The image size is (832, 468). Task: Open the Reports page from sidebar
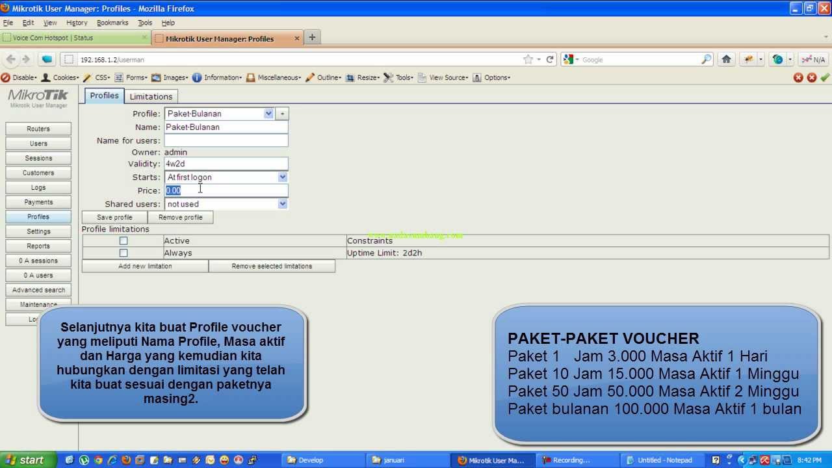point(38,246)
